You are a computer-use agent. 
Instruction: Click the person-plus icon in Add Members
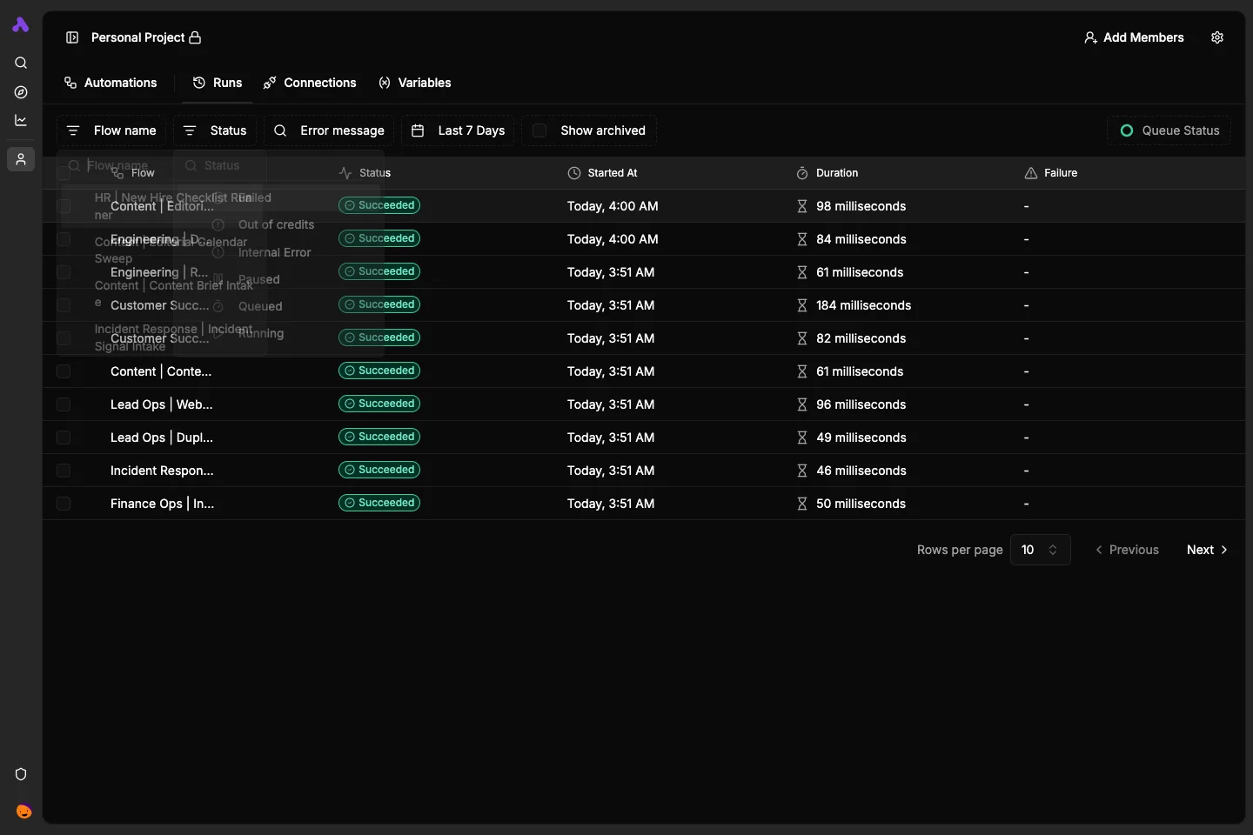[x=1090, y=37]
